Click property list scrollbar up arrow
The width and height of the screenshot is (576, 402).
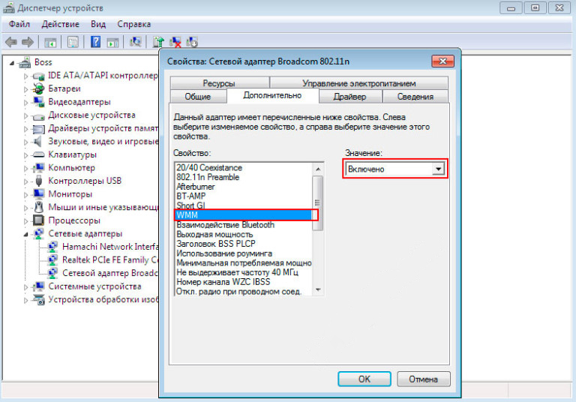pos(318,169)
